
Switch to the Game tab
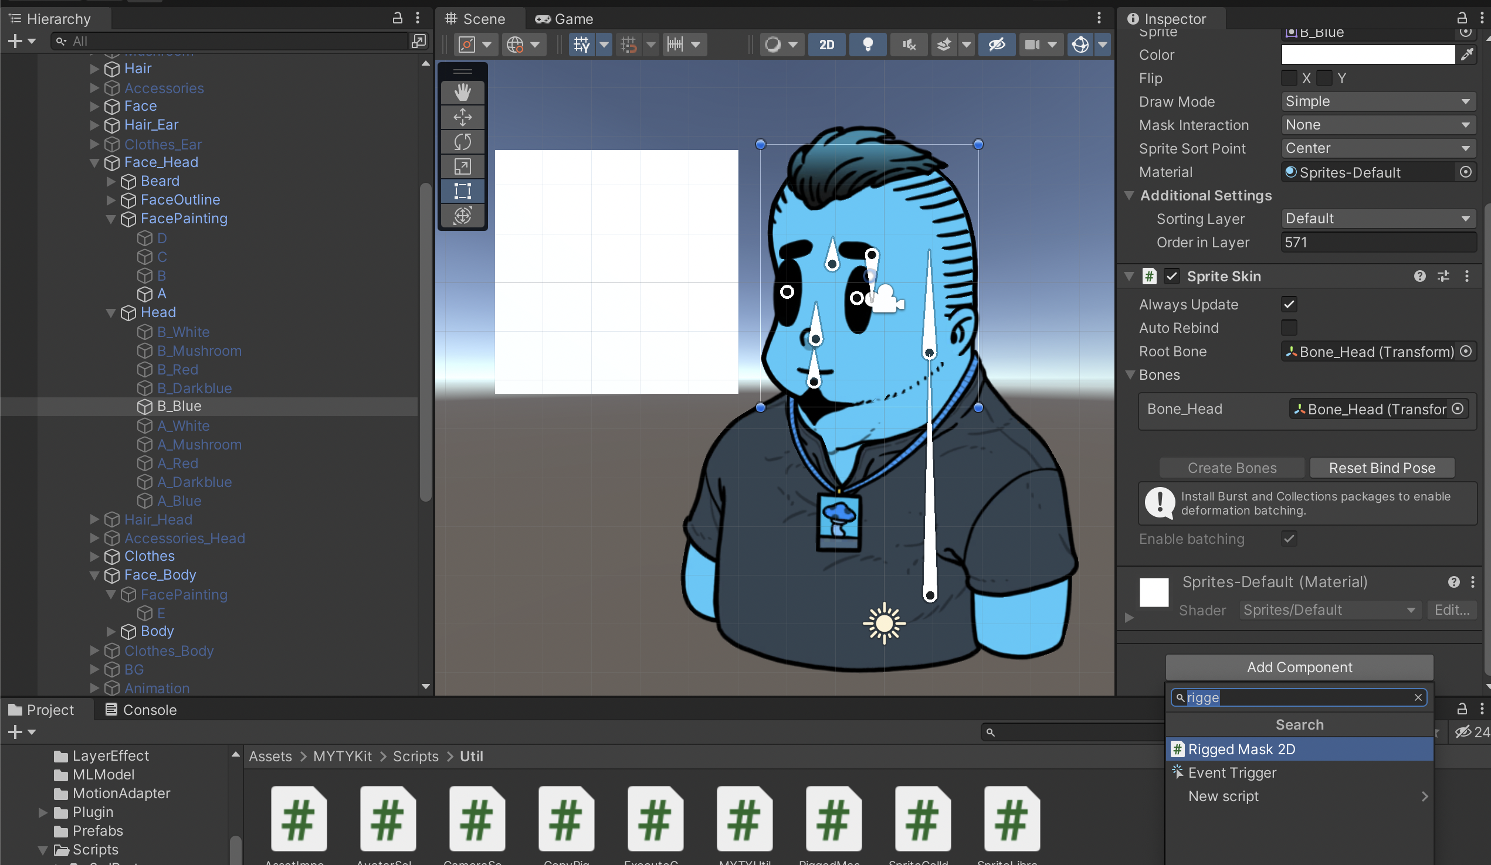point(564,19)
